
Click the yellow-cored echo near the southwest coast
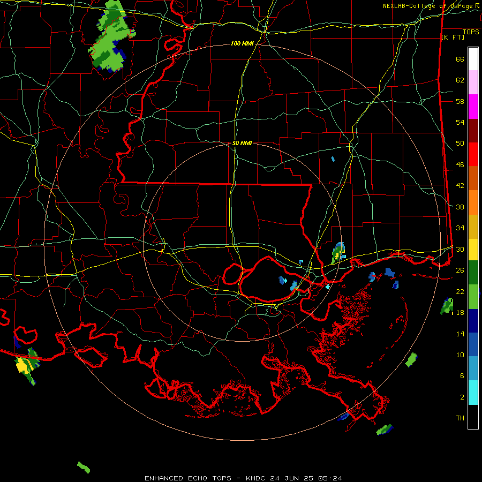coord(27,366)
